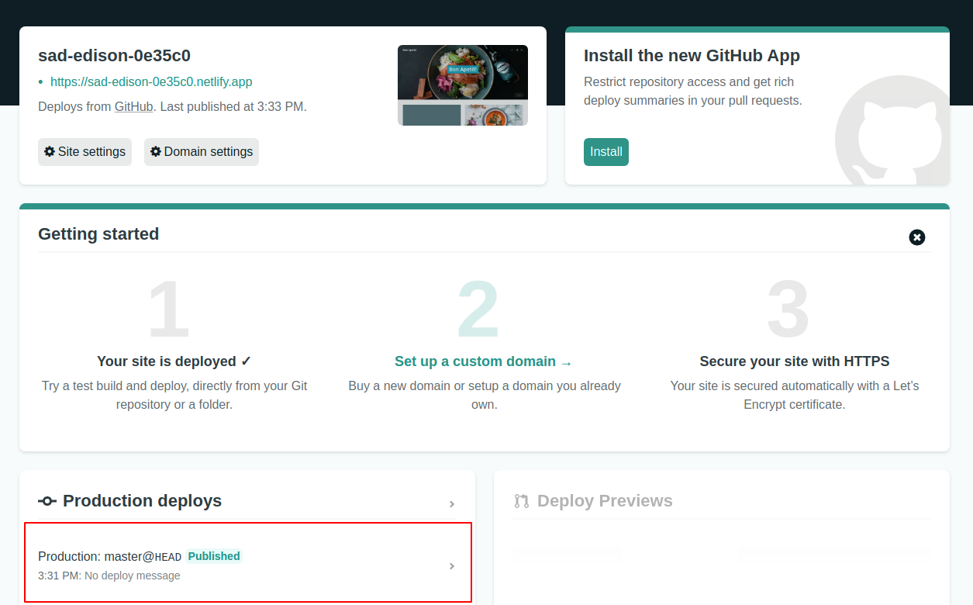
Task: Open Set up a custom domain
Action: (x=484, y=361)
